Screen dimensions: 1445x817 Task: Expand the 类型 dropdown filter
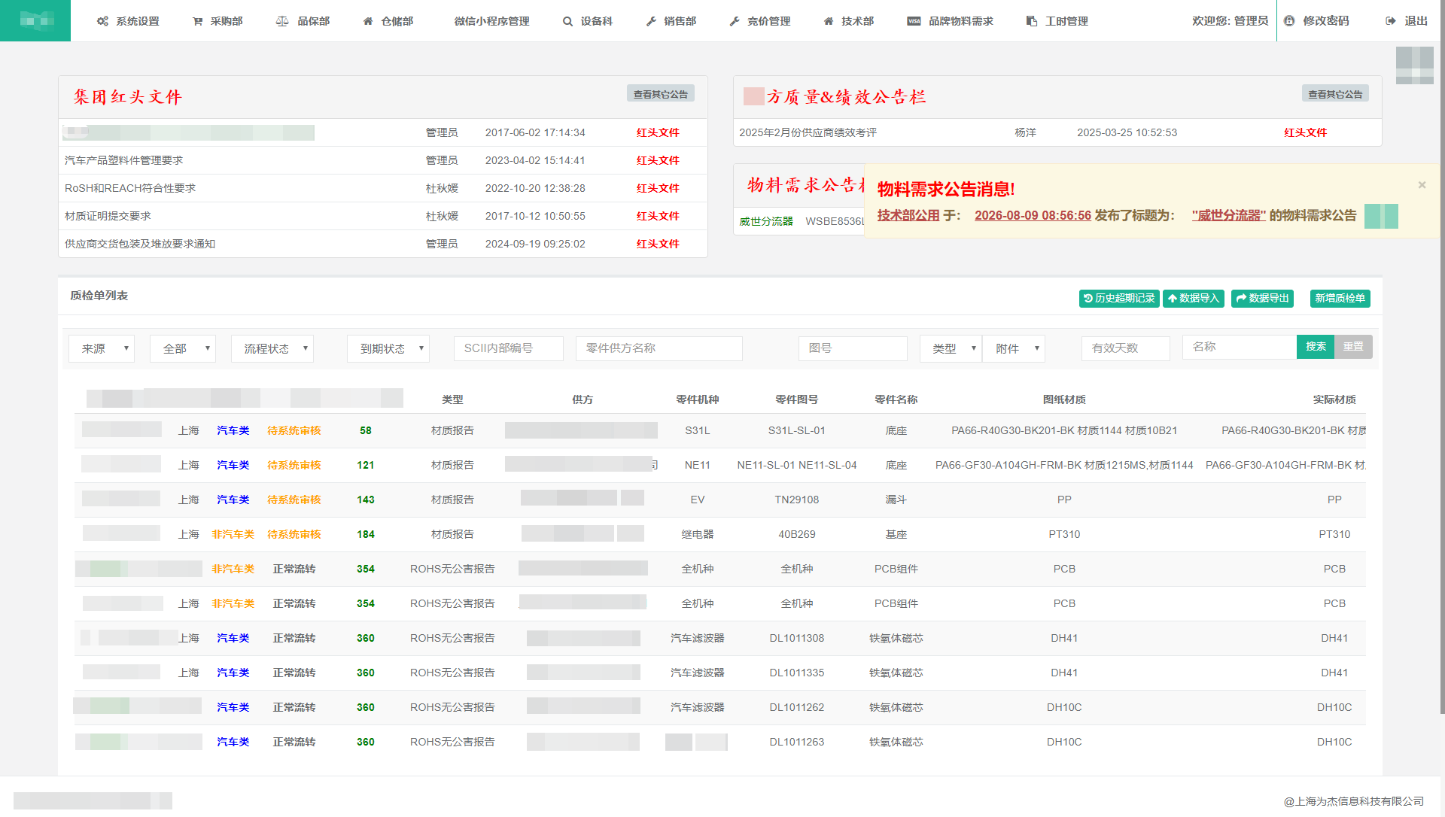[951, 348]
